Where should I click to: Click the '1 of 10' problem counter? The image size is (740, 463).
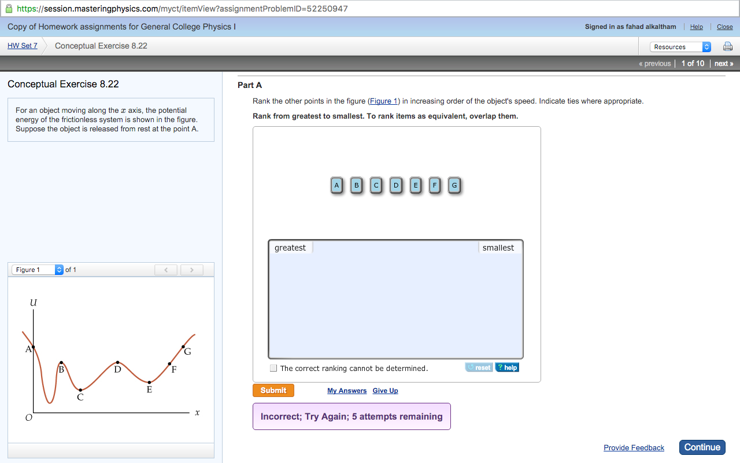click(693, 64)
